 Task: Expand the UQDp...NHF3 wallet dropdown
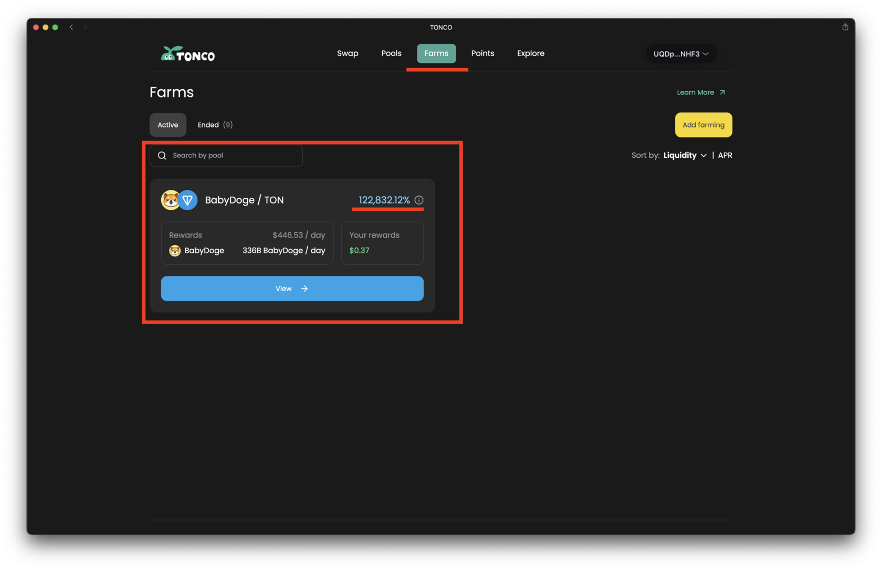click(681, 54)
